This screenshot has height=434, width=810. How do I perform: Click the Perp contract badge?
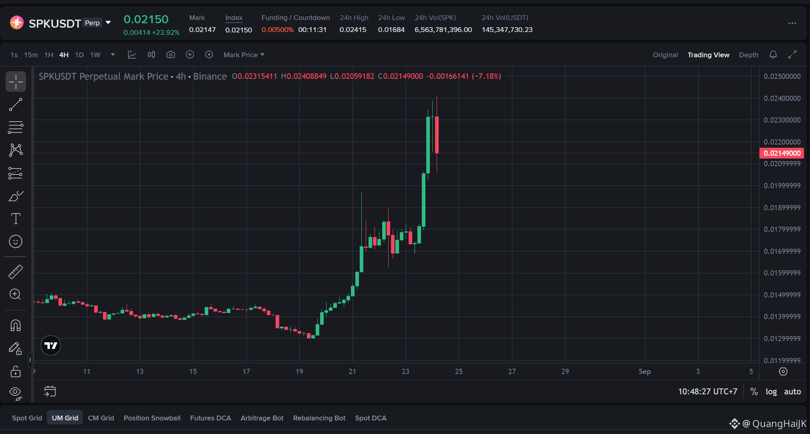(x=92, y=23)
